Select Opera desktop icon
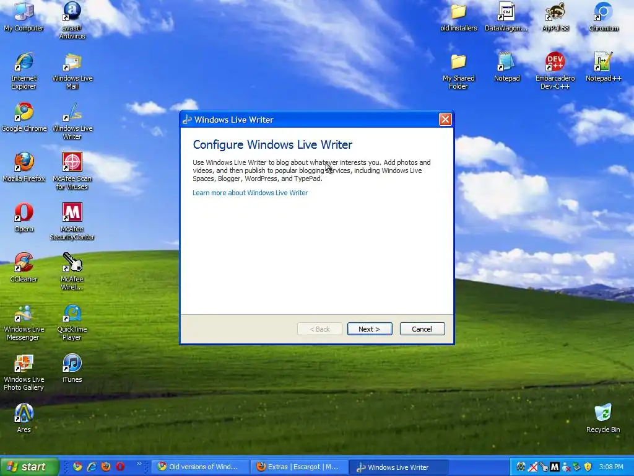Screen dimensions: 634x476 [x=24, y=218]
